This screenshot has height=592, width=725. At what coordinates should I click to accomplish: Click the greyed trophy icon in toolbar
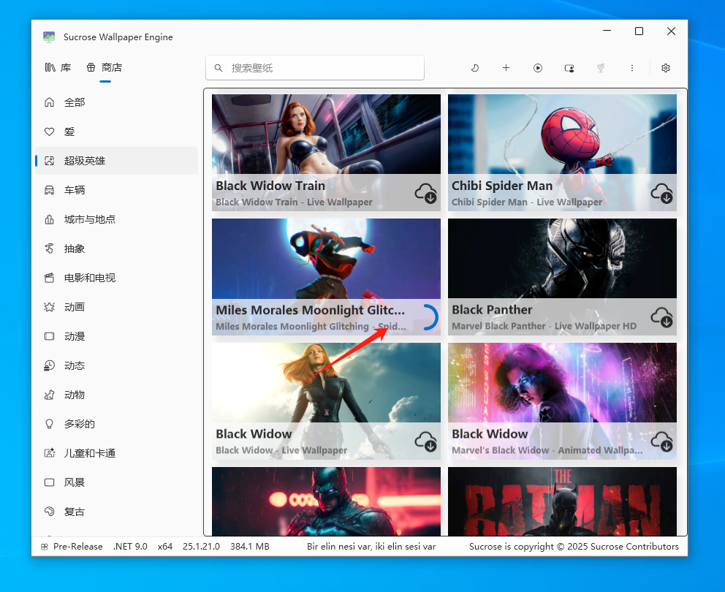pos(601,68)
